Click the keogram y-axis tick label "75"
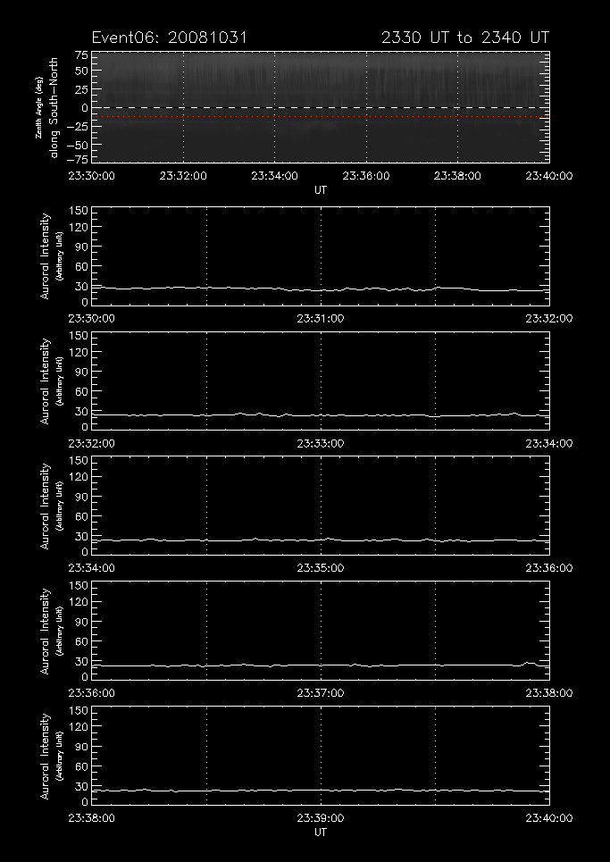The width and height of the screenshot is (610, 862). pyautogui.click(x=80, y=55)
